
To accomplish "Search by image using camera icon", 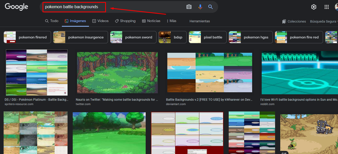I will click(x=189, y=7).
